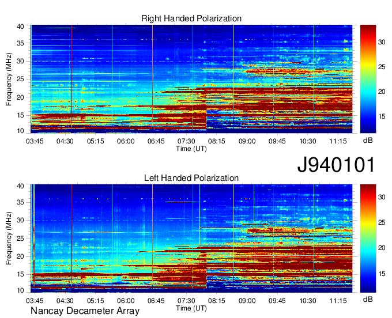The image size is (392, 318).
Task: Click the "Time (UT)" label under the Right Handed plot
Action: pyautogui.click(x=191, y=149)
